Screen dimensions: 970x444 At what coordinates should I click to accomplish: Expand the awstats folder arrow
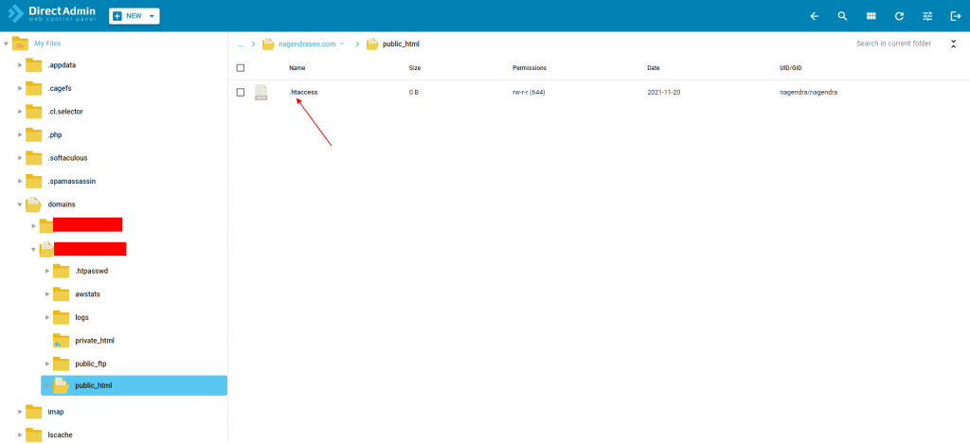tap(47, 294)
